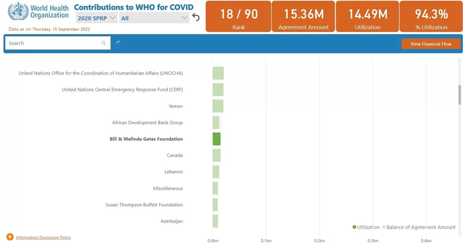Click the grey Balance of Agreement legend dot
The width and height of the screenshot is (463, 246).
point(384,227)
